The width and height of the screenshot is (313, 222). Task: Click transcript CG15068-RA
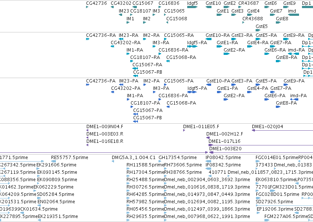tap(181, 57)
